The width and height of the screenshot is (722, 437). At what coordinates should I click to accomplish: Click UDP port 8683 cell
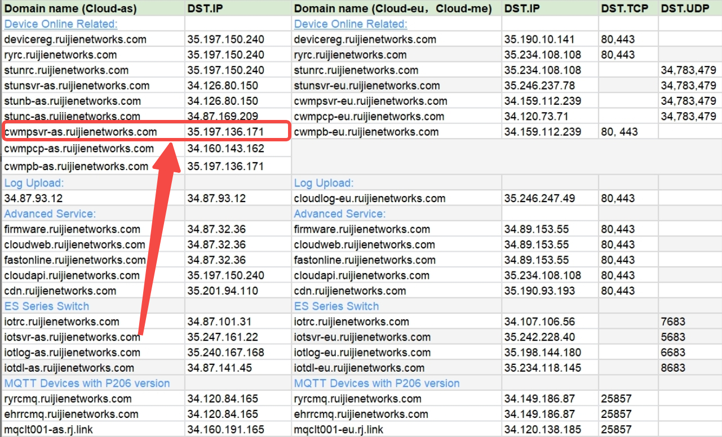pos(690,368)
